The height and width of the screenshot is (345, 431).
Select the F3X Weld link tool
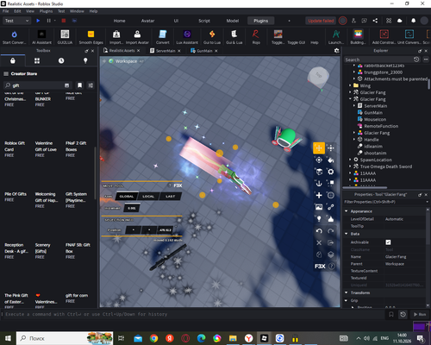pyautogui.click(x=331, y=207)
